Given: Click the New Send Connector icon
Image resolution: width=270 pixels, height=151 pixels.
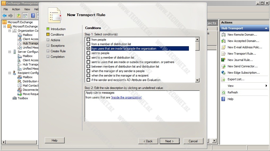Looking at the screenshot, I should [x=223, y=66].
